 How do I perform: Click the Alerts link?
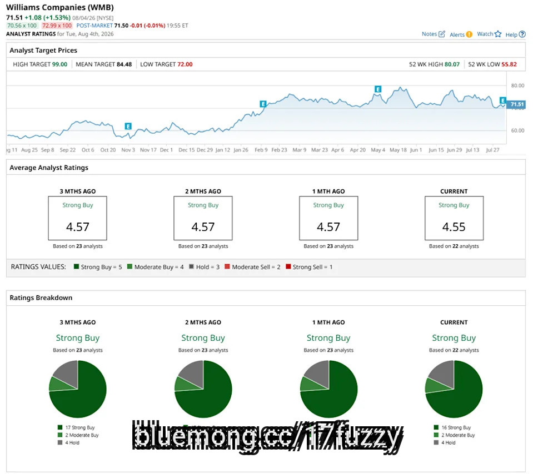(x=457, y=34)
